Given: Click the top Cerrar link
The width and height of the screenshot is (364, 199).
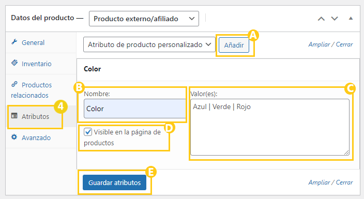Looking at the screenshot, I should coord(344,44).
